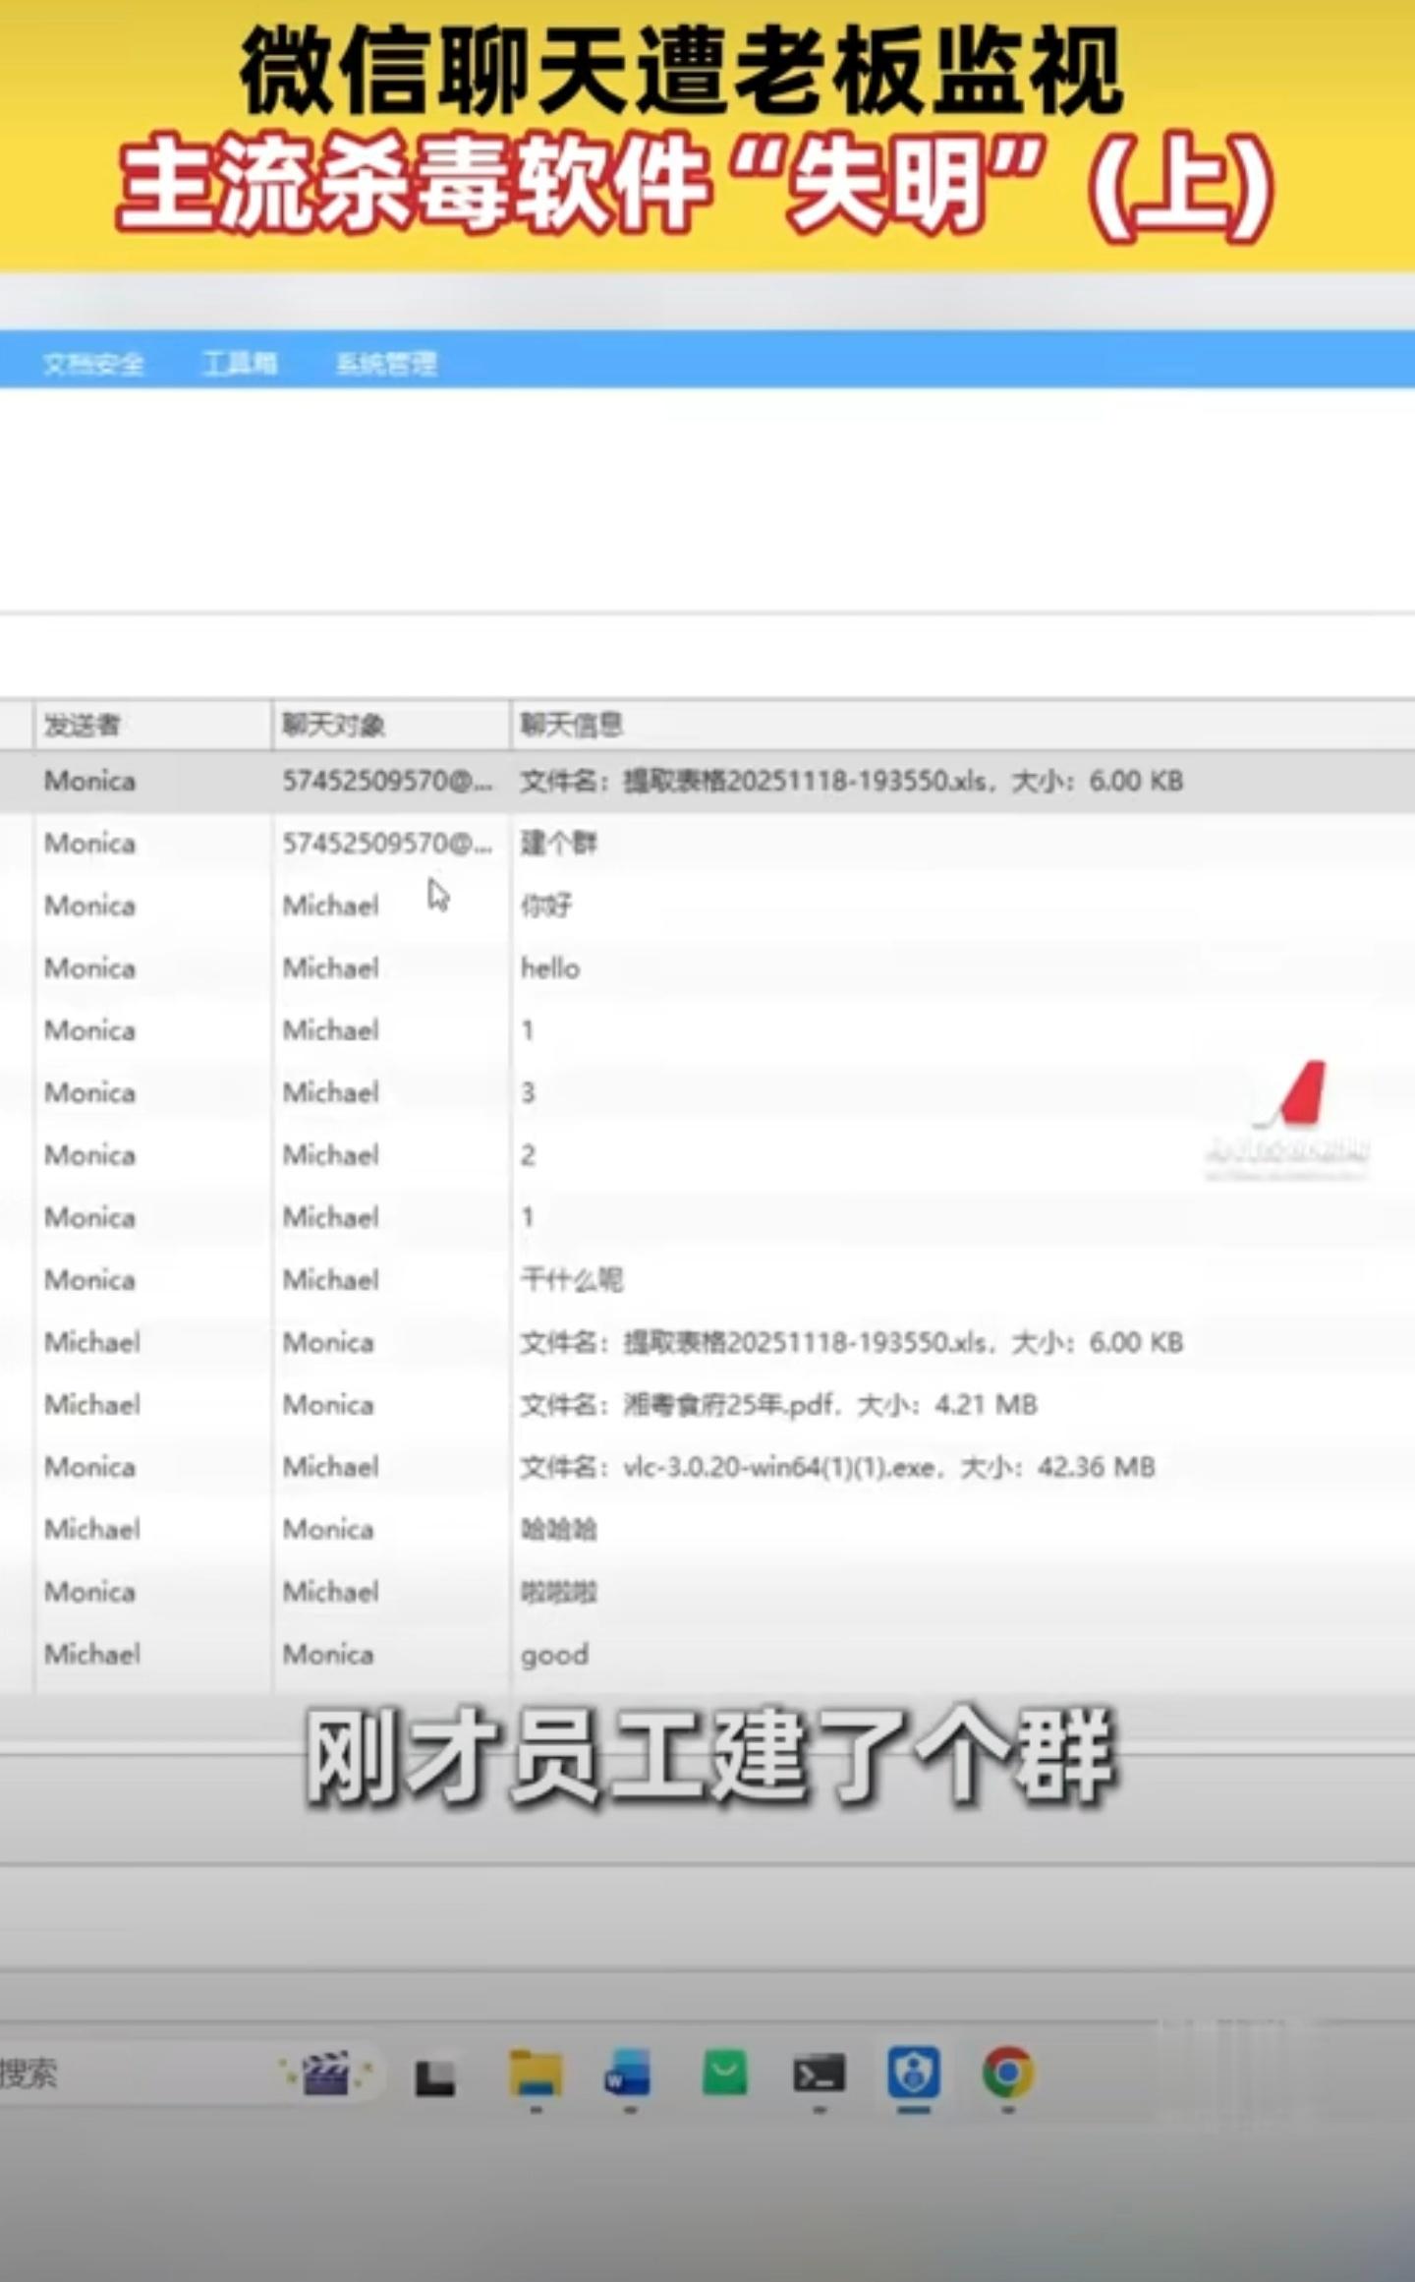Screen dimensions: 1415x2282
Task: Select the vlc-3.0.20-win64 exe file message
Action: (837, 1467)
